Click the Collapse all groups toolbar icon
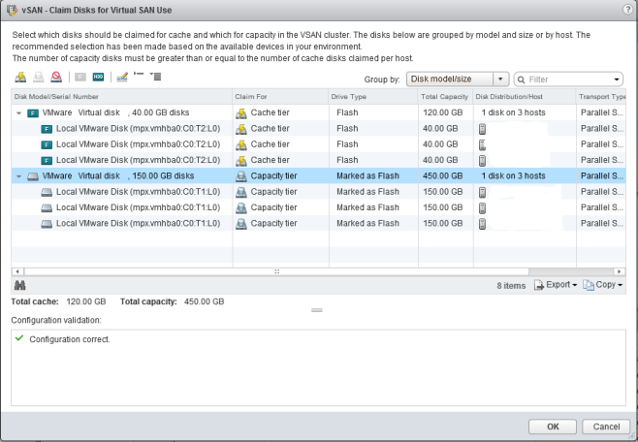Screen dimensions: 638x442 tap(139, 75)
